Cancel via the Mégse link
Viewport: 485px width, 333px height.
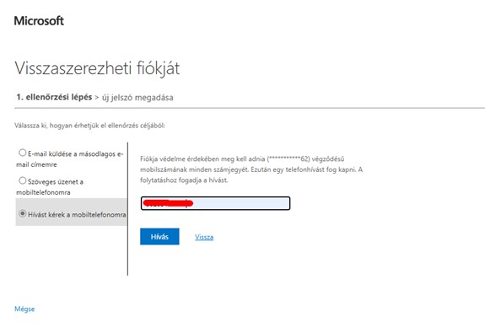coord(24,309)
